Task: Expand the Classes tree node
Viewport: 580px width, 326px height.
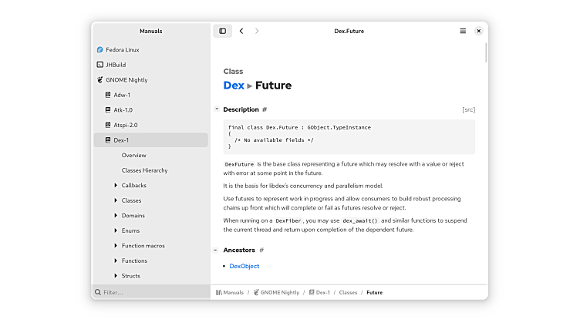Action: click(116, 200)
